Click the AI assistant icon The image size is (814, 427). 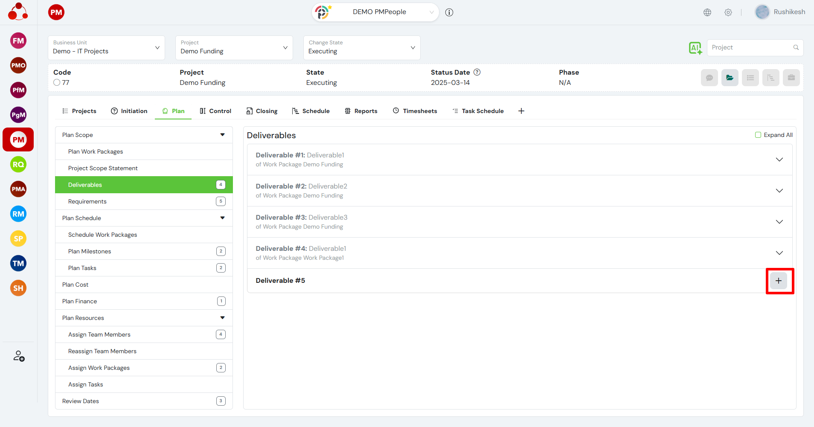click(x=695, y=48)
